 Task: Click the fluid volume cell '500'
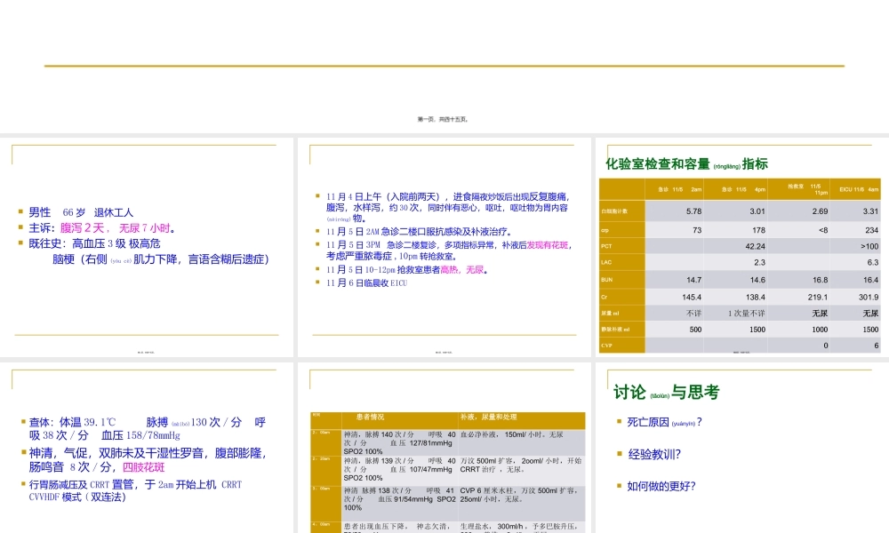(x=674, y=329)
